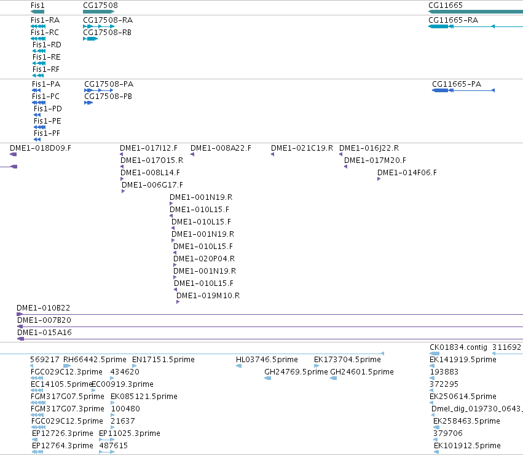
Task: Click the FGM317G07.5prime EST label
Action: pos(68,397)
